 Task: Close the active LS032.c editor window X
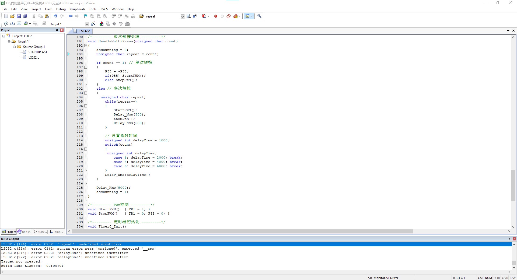[513, 31]
